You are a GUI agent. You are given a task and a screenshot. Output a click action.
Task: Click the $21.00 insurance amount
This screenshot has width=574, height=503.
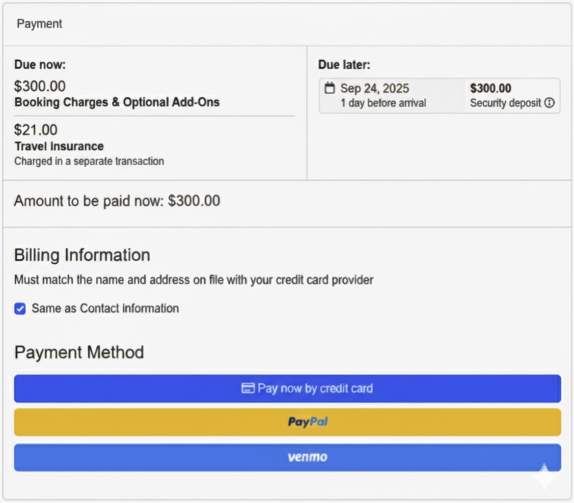click(x=35, y=130)
